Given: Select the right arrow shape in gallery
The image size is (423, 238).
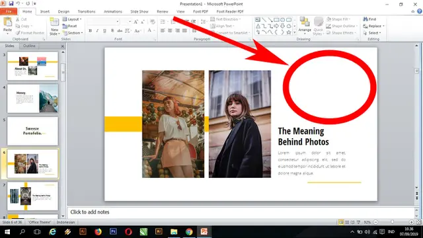Looking at the screenshot, I should click(276, 26).
